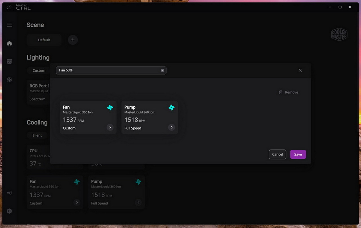Click the MasterCTRL logo in title bar
Image resolution: width=361 pixels, height=228 pixels.
pyautogui.click(x=19, y=7)
